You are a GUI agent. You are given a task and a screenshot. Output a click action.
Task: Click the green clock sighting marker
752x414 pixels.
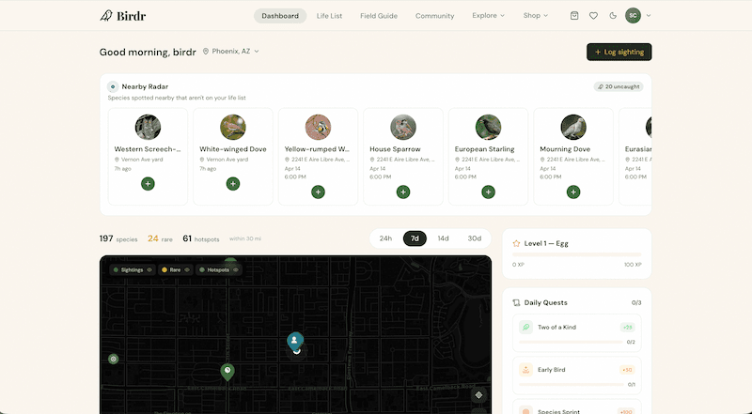point(227,372)
